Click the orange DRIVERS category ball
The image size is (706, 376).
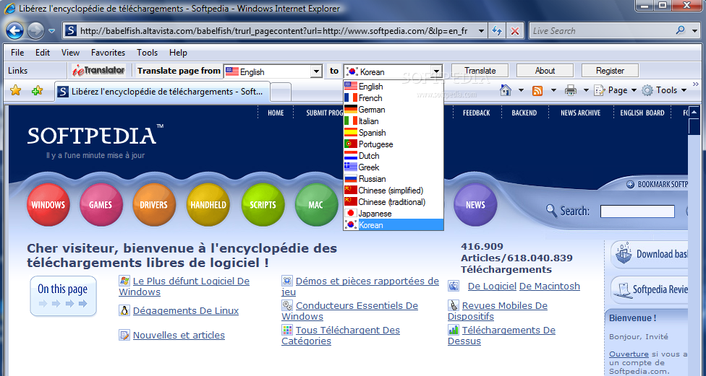click(154, 205)
